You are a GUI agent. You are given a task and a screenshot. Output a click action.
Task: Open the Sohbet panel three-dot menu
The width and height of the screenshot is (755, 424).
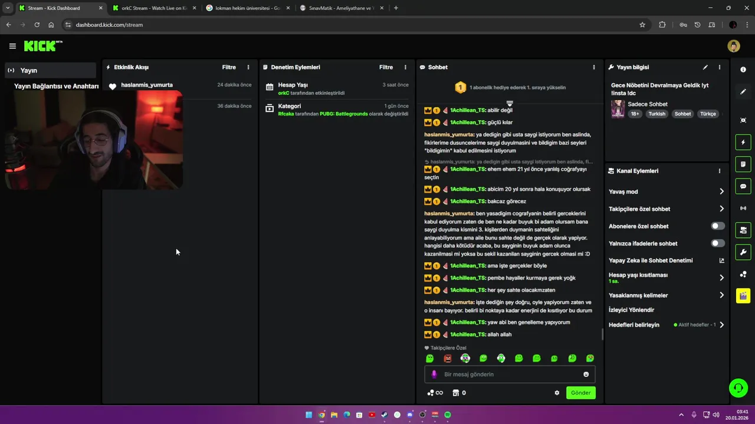pos(594,67)
